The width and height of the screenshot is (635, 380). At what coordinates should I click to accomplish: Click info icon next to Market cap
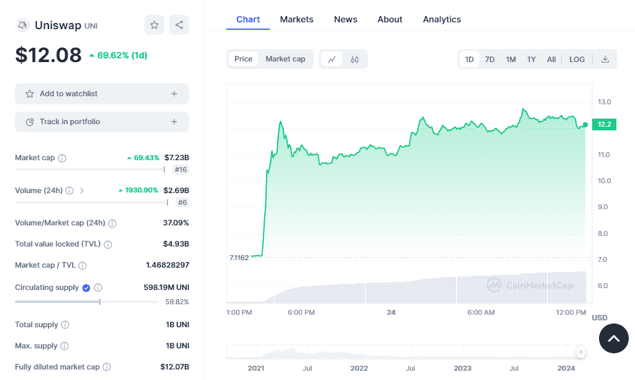[62, 158]
